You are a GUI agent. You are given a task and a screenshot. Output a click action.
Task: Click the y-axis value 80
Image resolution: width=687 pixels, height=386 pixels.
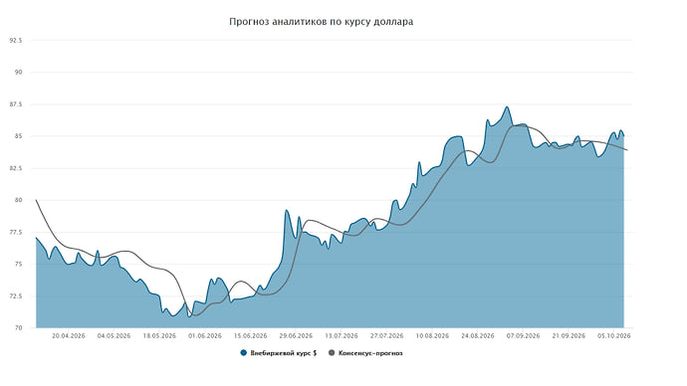coord(19,200)
